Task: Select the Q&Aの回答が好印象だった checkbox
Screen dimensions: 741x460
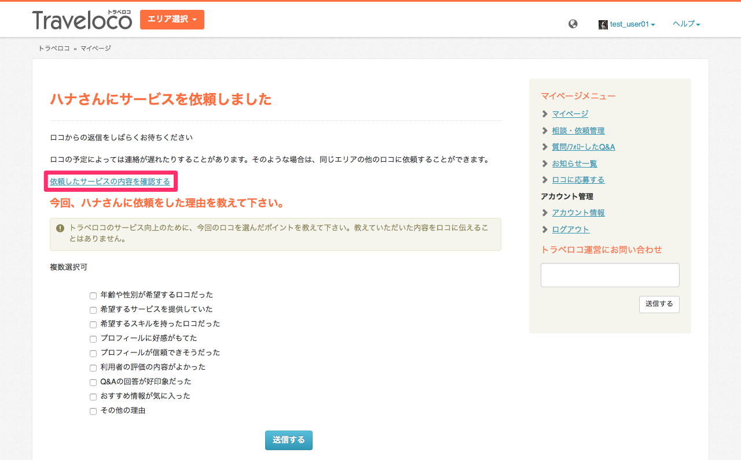Action: point(93,382)
